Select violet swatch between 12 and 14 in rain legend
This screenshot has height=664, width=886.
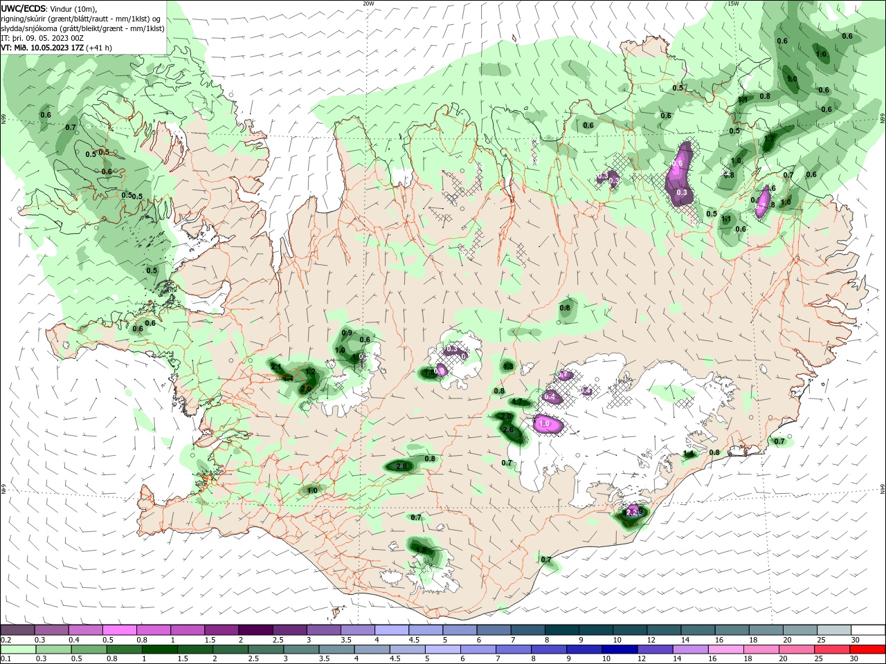click(655, 649)
